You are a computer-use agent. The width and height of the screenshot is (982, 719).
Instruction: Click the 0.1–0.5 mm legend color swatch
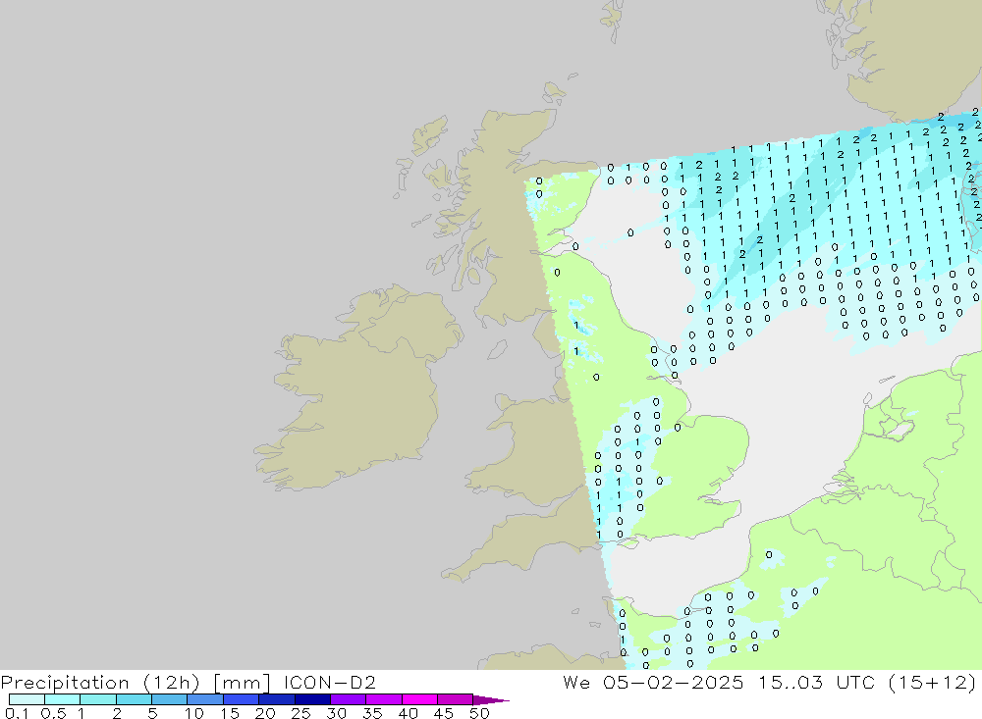coord(27,699)
